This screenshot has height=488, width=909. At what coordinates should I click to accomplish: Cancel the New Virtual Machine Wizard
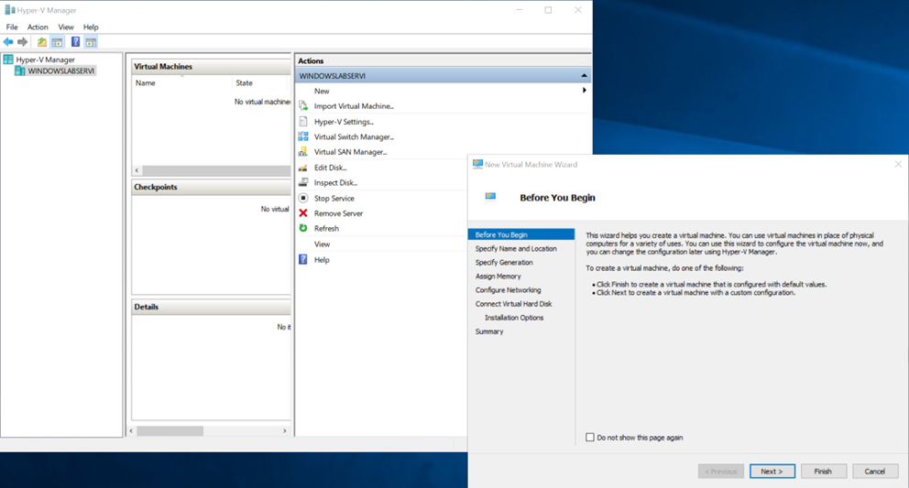(x=875, y=472)
